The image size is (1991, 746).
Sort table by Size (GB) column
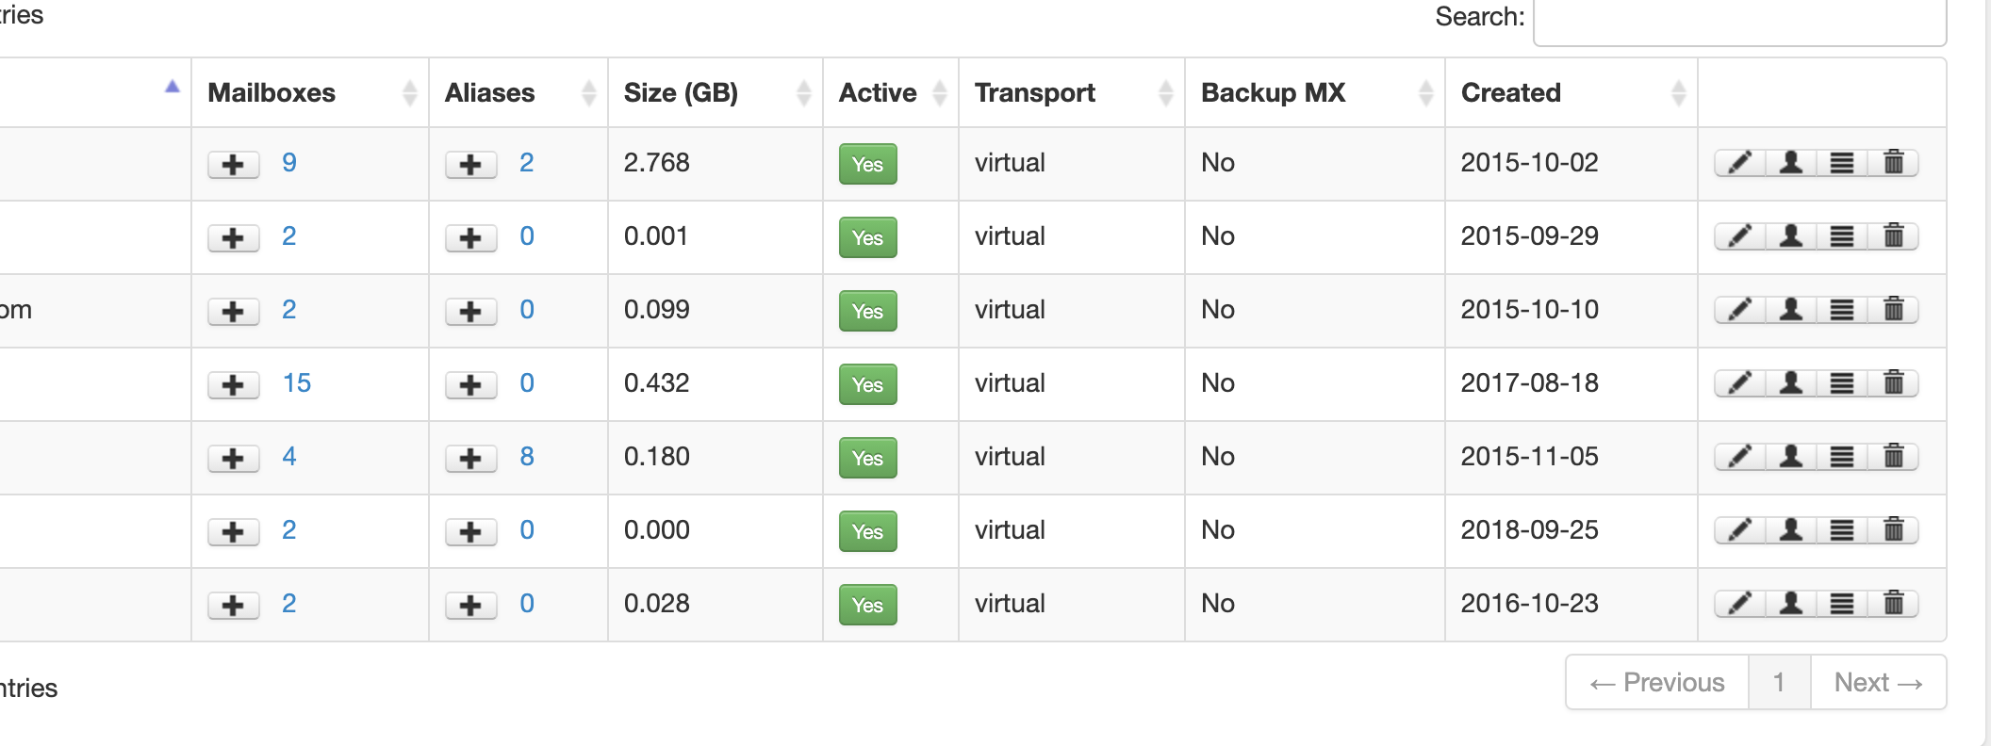pos(716,92)
